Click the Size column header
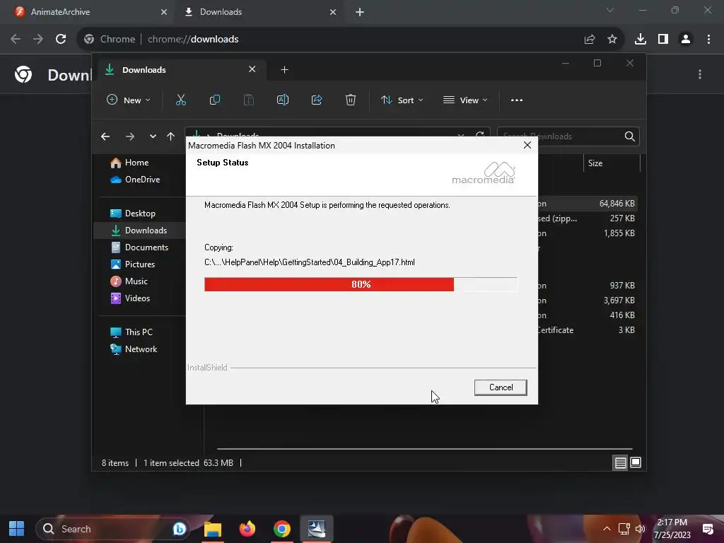This screenshot has width=724, height=543. coord(612,163)
